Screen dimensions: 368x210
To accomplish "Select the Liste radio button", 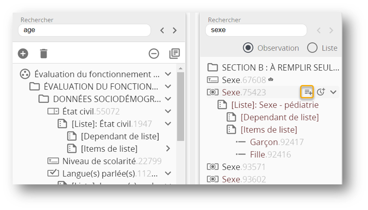I will coord(312,48).
